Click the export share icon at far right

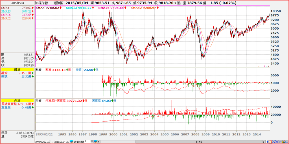tap(287, 142)
